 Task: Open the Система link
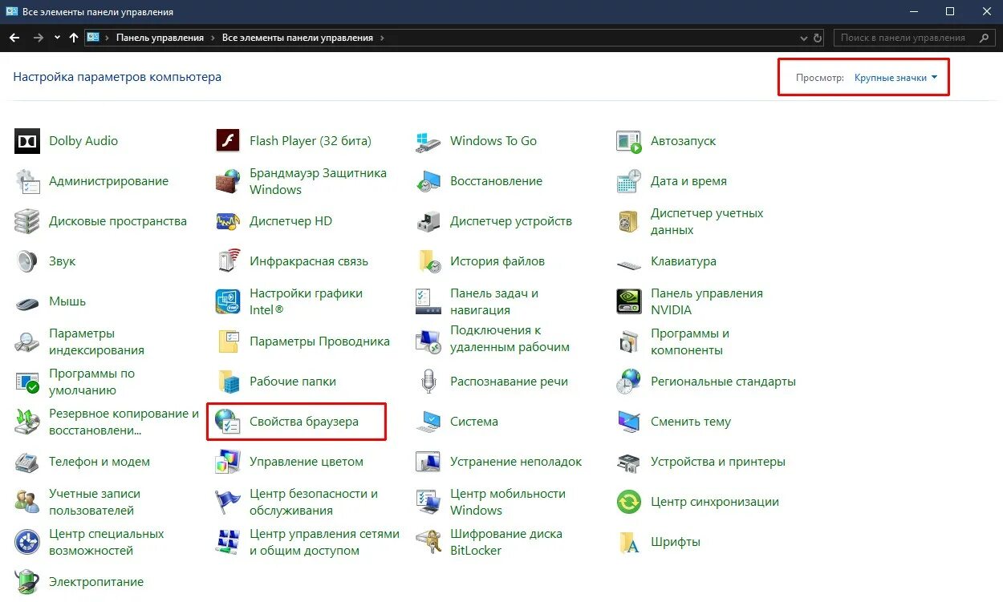[473, 422]
